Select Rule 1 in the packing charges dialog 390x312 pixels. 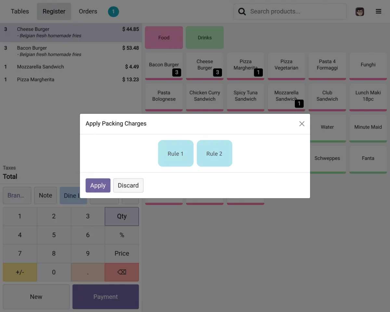175,153
